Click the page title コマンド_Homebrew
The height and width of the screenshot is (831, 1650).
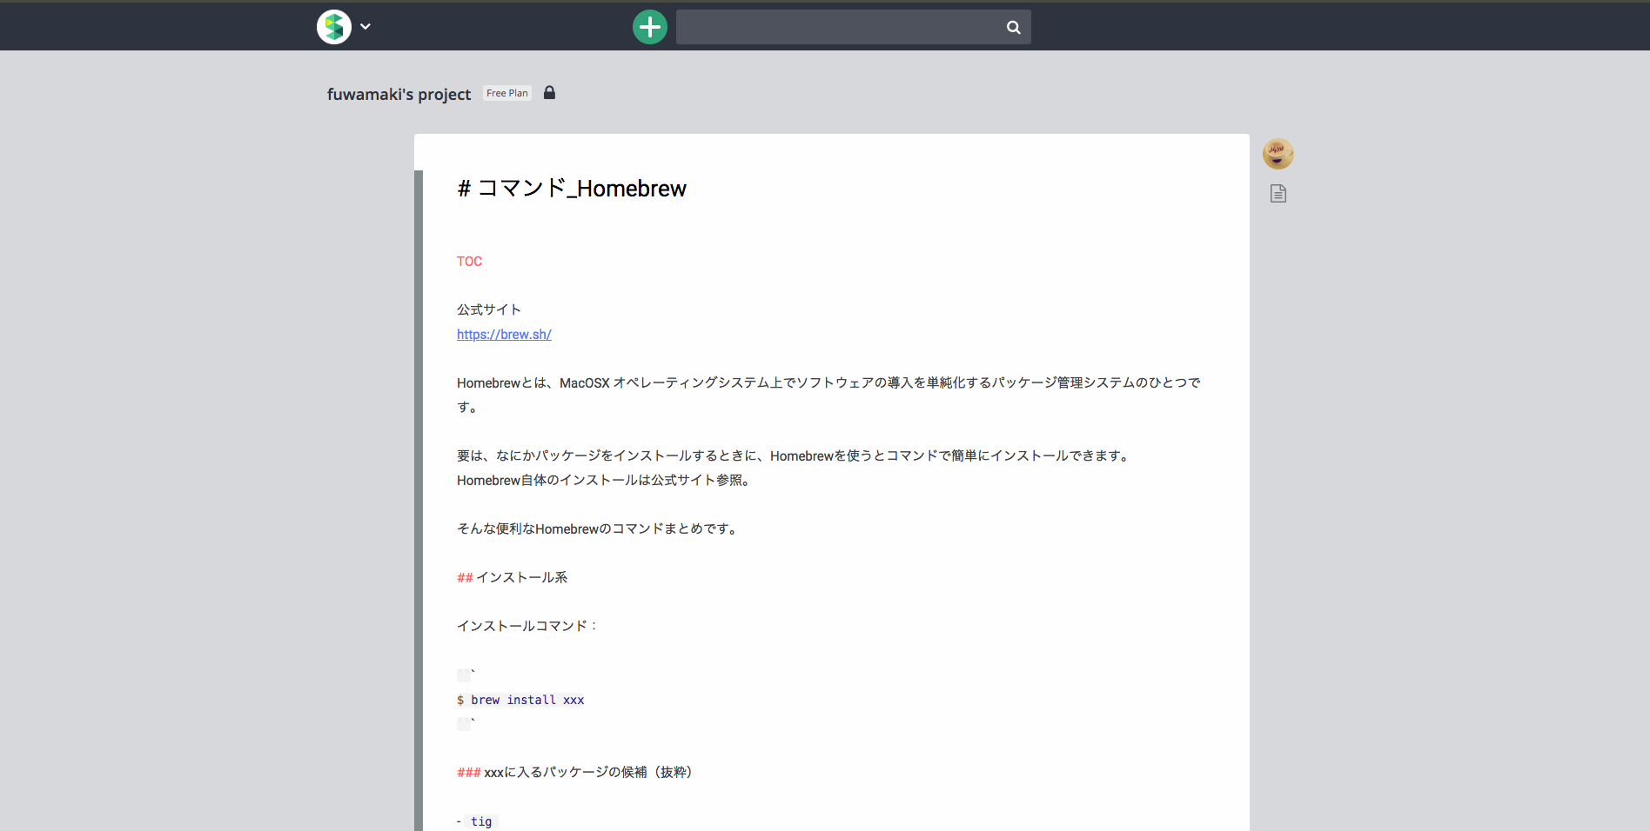pos(572,189)
